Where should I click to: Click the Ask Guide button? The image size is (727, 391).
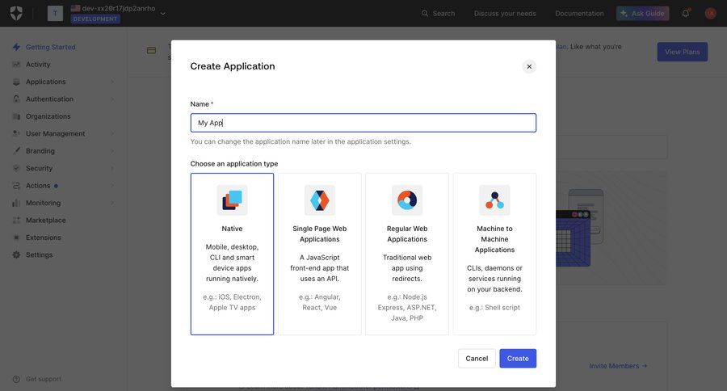[643, 14]
